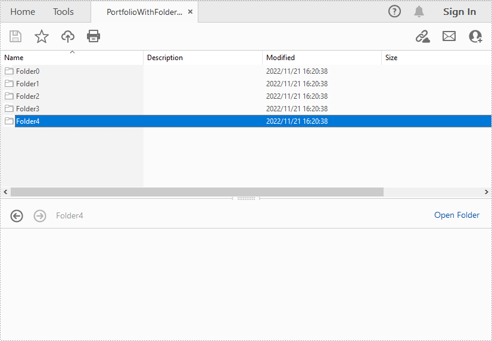
Task: Share a link to this file
Action: pyautogui.click(x=423, y=36)
